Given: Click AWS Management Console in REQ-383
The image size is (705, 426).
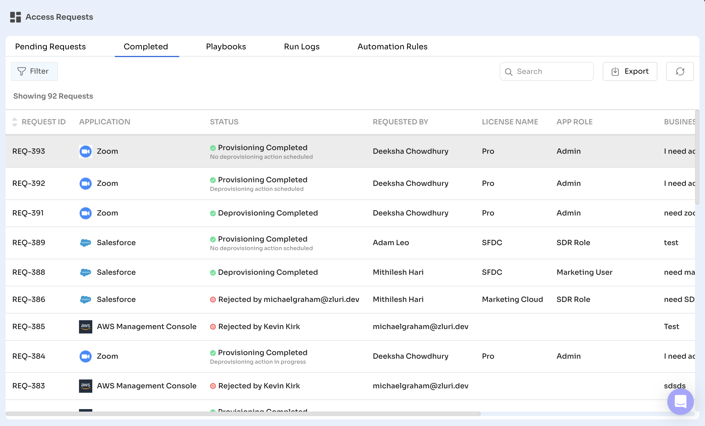Looking at the screenshot, I should (x=147, y=386).
